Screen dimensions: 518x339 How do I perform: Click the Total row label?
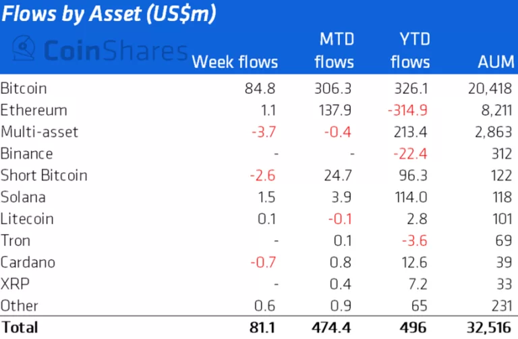coord(20,328)
